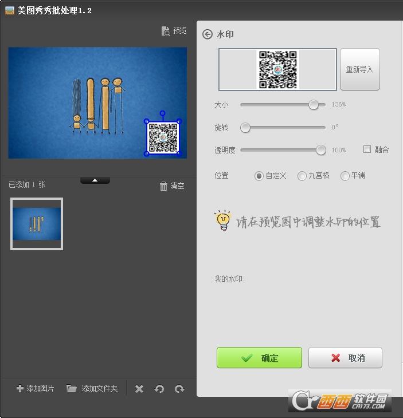The width and height of the screenshot is (403, 418).
Task: Enable the 融合 checkbox
Action: tap(367, 149)
